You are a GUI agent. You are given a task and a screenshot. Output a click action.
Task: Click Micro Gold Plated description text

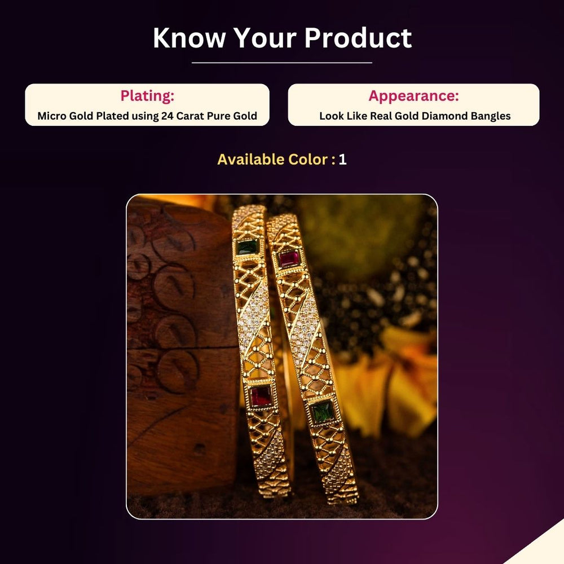(x=147, y=116)
